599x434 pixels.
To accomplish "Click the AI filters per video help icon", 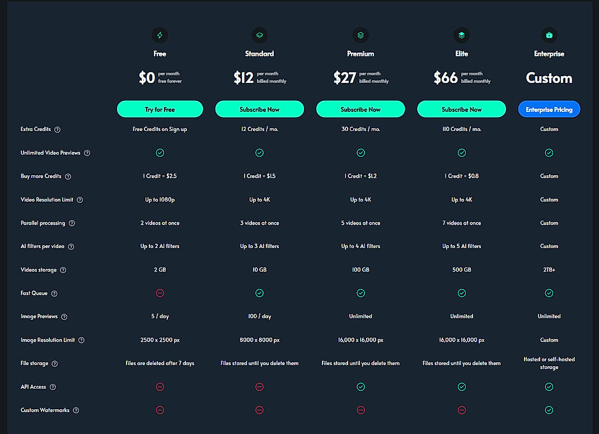I will pos(71,247).
